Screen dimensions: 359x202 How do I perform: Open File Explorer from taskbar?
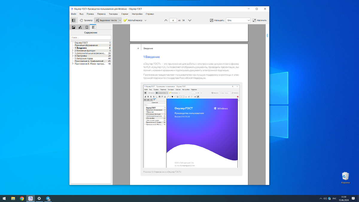tap(13, 198)
